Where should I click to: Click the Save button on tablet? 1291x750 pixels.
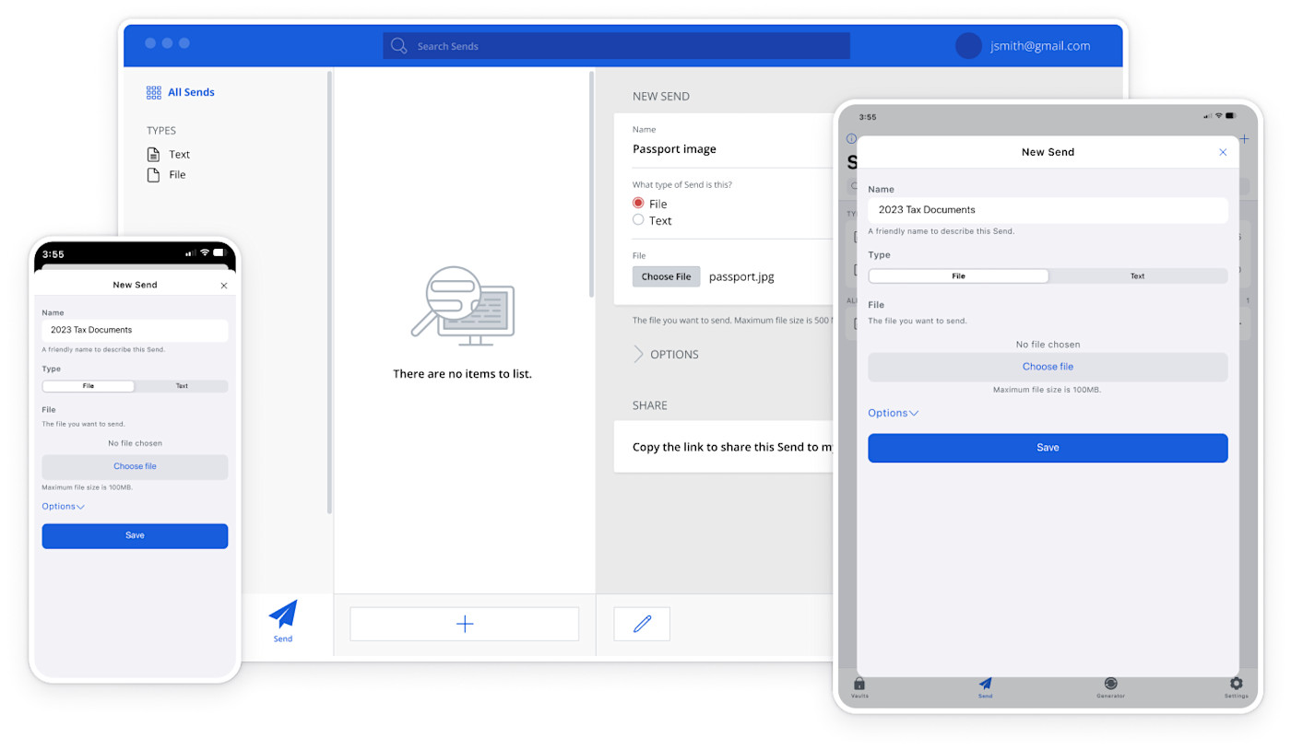click(1048, 448)
